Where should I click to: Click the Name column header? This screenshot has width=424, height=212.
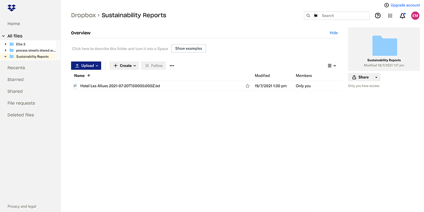tap(79, 76)
